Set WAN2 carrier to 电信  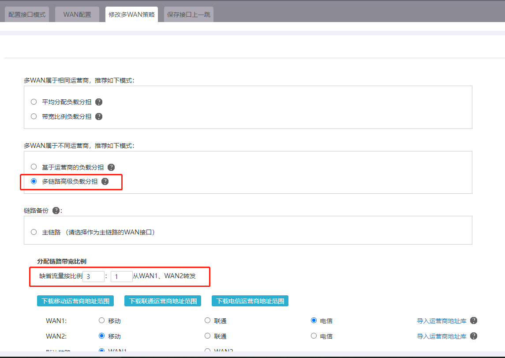coord(314,336)
